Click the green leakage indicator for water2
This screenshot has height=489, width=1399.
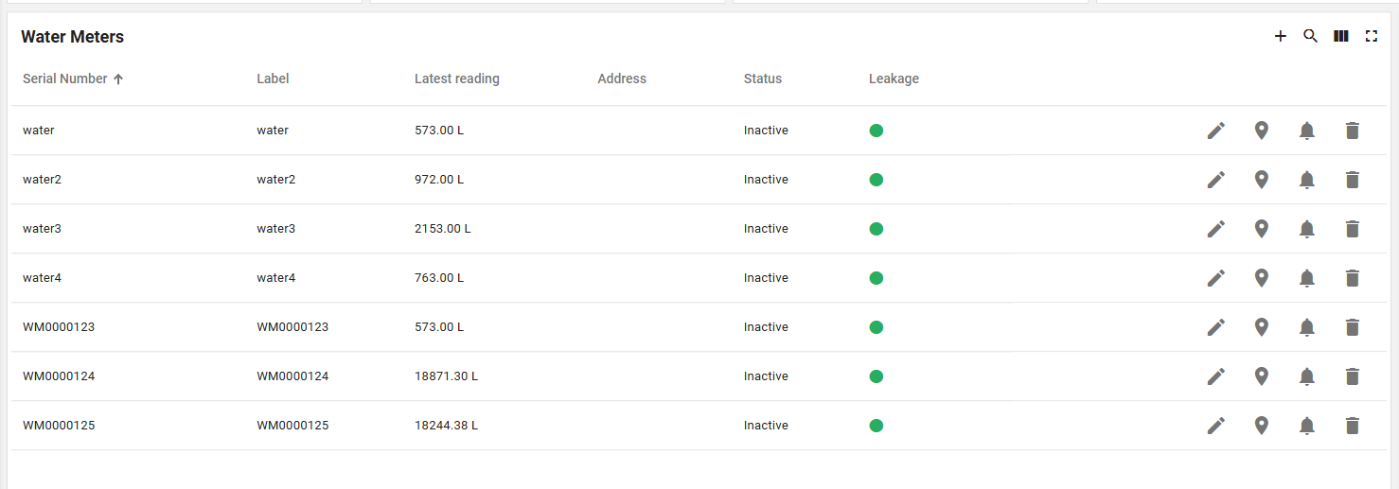click(x=877, y=180)
